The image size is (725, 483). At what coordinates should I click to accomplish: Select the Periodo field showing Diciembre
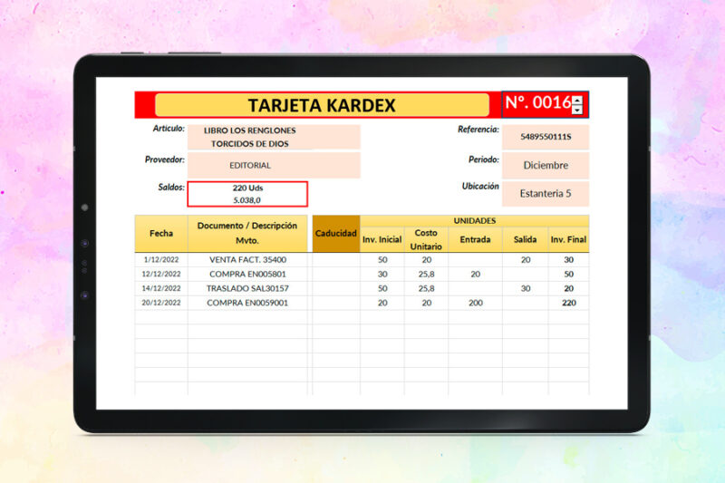(546, 165)
